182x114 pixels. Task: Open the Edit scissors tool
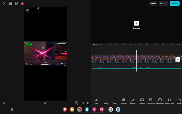(97, 101)
